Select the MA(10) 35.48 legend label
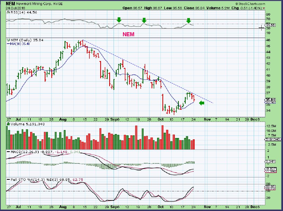 [20, 44]
